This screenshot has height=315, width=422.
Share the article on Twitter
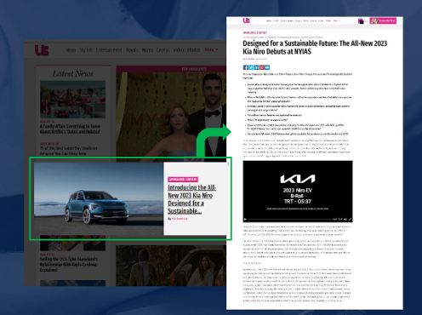251,67
